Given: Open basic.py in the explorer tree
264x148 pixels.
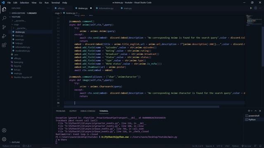Looking at the screenshot, I should (x=19, y=36).
